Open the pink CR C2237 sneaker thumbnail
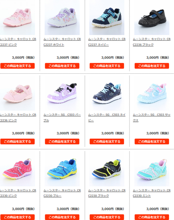Viewport: 174px width, 220px height. pos(18,18)
